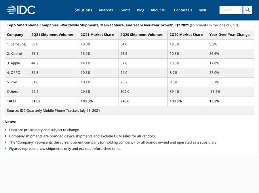This screenshot has height=193, width=259.
Task: Click the IDC Quarterly Mobile Phone Tracker source line
Action: pyautogui.click(x=54, y=111)
